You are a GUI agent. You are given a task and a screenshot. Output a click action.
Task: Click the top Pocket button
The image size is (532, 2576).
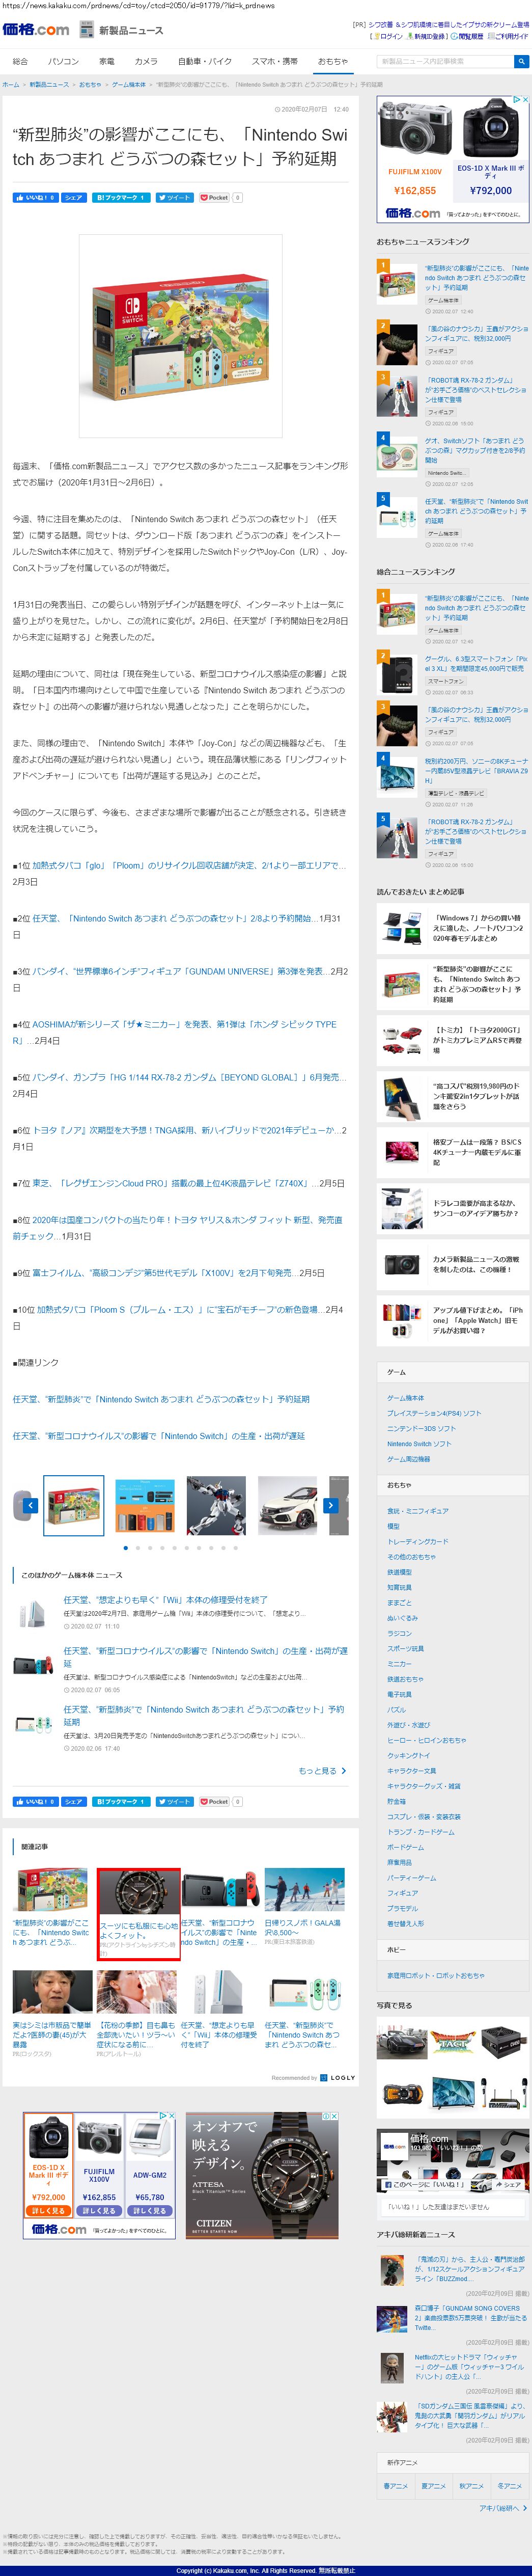(x=215, y=198)
